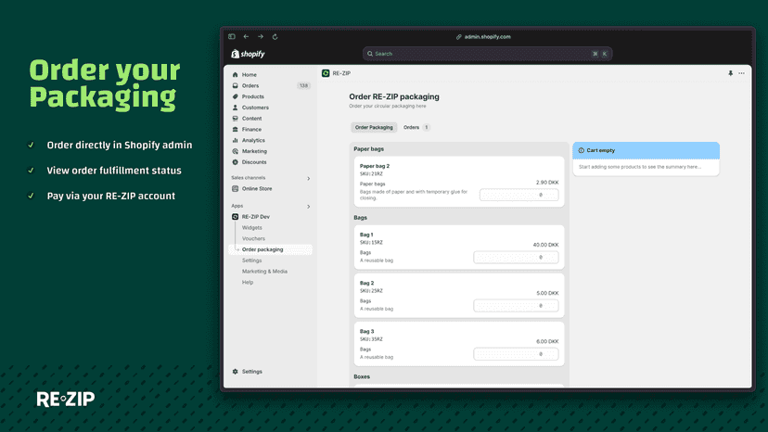Open the Analytics section icon
This screenshot has height=432, width=768.
tap(235, 141)
